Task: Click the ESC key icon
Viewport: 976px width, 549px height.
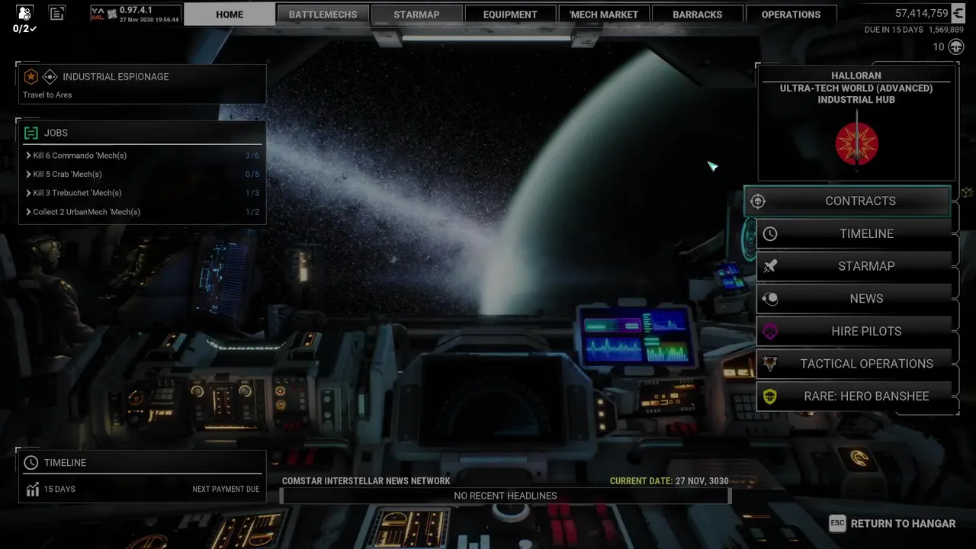Action: pyautogui.click(x=837, y=523)
